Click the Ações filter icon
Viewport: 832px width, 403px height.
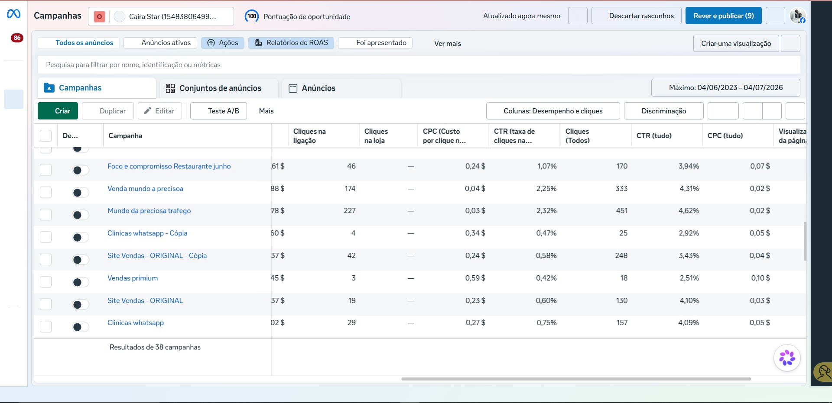(x=211, y=42)
